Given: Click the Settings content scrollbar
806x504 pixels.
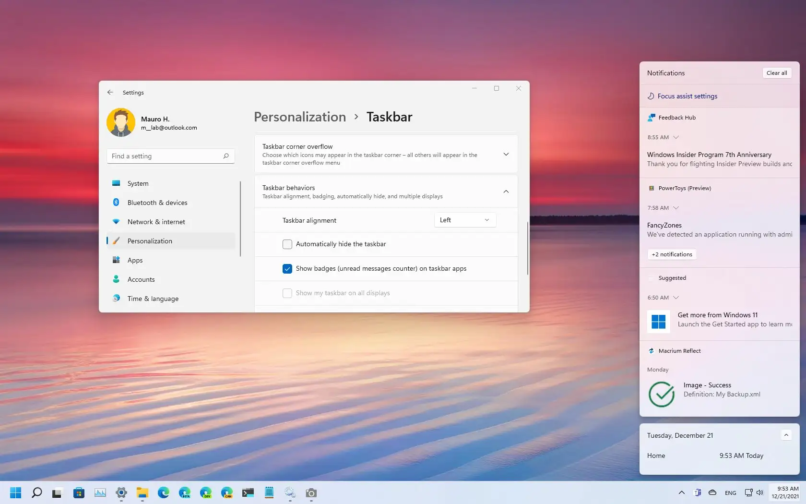Looking at the screenshot, I should [x=527, y=248].
